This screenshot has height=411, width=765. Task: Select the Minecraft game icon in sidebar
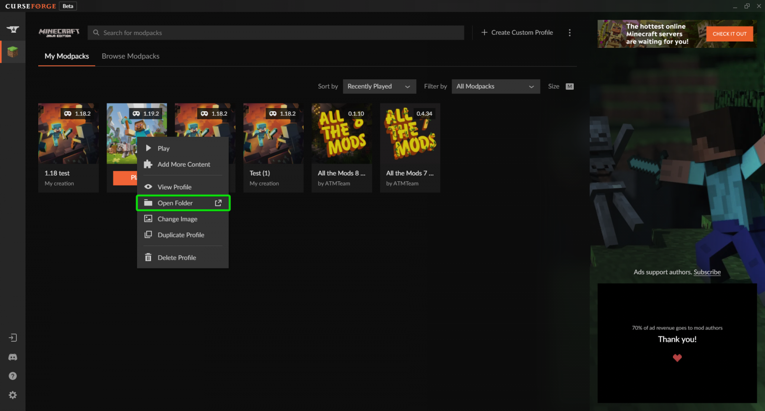coord(13,51)
